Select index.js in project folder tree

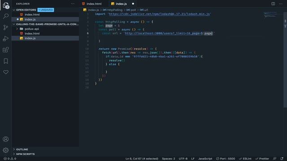(x=45, y=38)
